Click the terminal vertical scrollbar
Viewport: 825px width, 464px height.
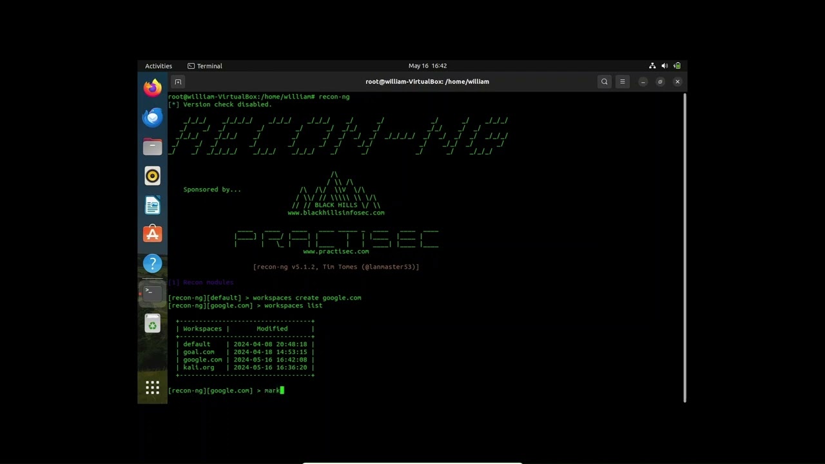pyautogui.click(x=684, y=247)
